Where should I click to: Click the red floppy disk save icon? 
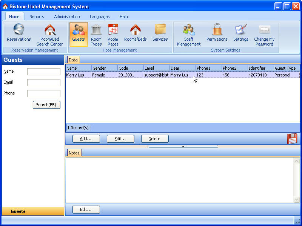(x=292, y=139)
